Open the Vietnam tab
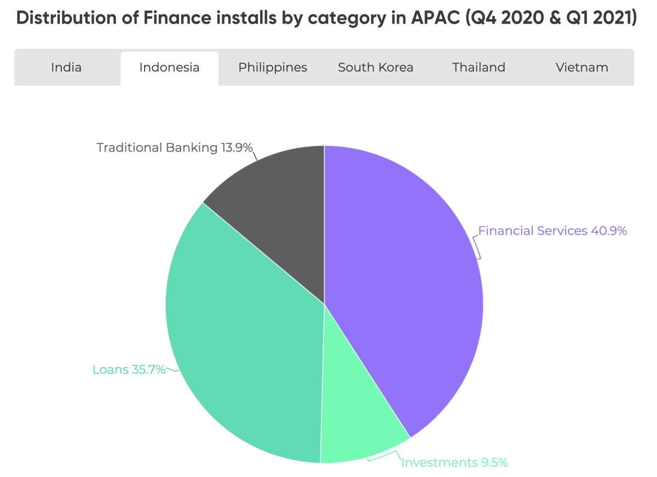 [x=581, y=68]
